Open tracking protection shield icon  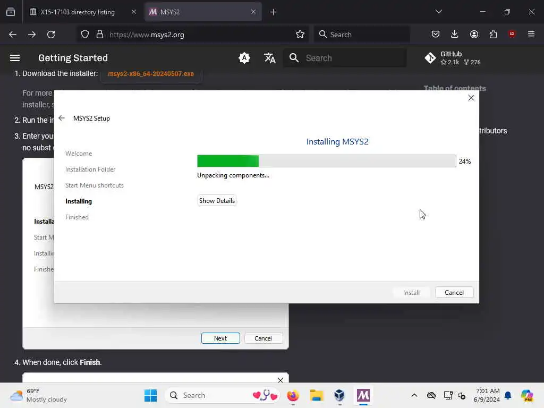[85, 35]
